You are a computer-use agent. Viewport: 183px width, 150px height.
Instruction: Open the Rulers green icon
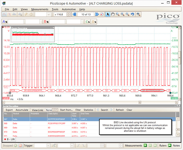point(170,145)
